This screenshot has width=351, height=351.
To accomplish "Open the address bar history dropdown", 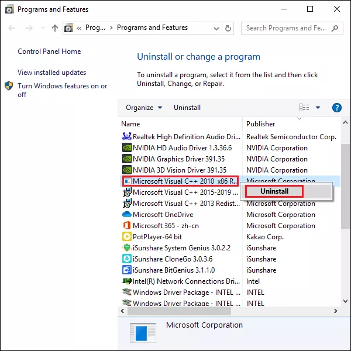I will [x=216, y=29].
